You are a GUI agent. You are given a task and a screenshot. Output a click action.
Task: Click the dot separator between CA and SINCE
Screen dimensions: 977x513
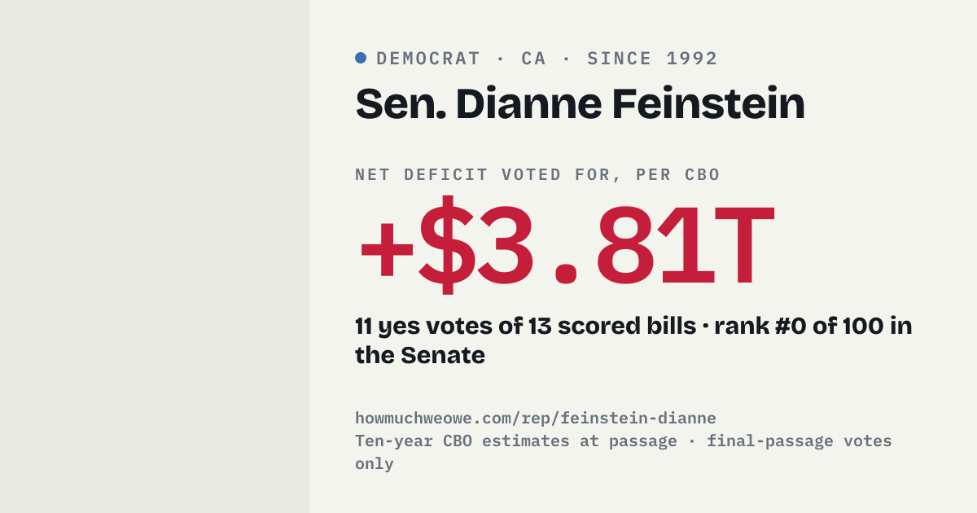tap(567, 59)
